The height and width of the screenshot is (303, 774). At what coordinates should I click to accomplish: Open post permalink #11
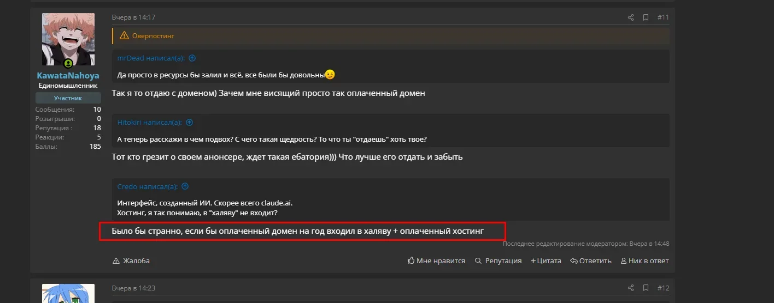[663, 17]
